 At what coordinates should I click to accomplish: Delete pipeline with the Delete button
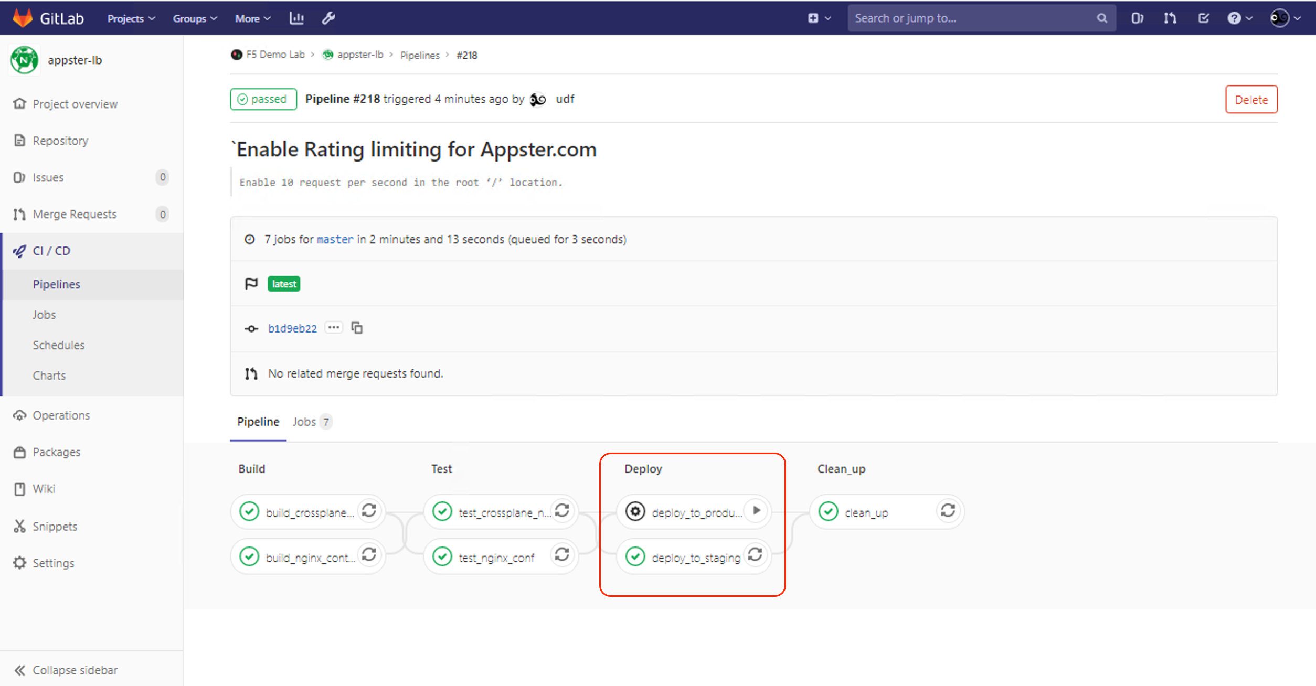(1251, 99)
